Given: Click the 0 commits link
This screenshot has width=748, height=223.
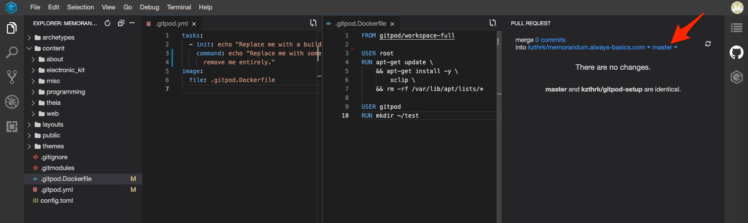Looking at the screenshot, I should click(550, 40).
